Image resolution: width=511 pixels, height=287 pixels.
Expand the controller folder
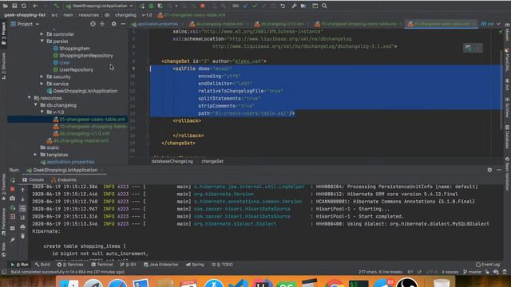coord(42,33)
